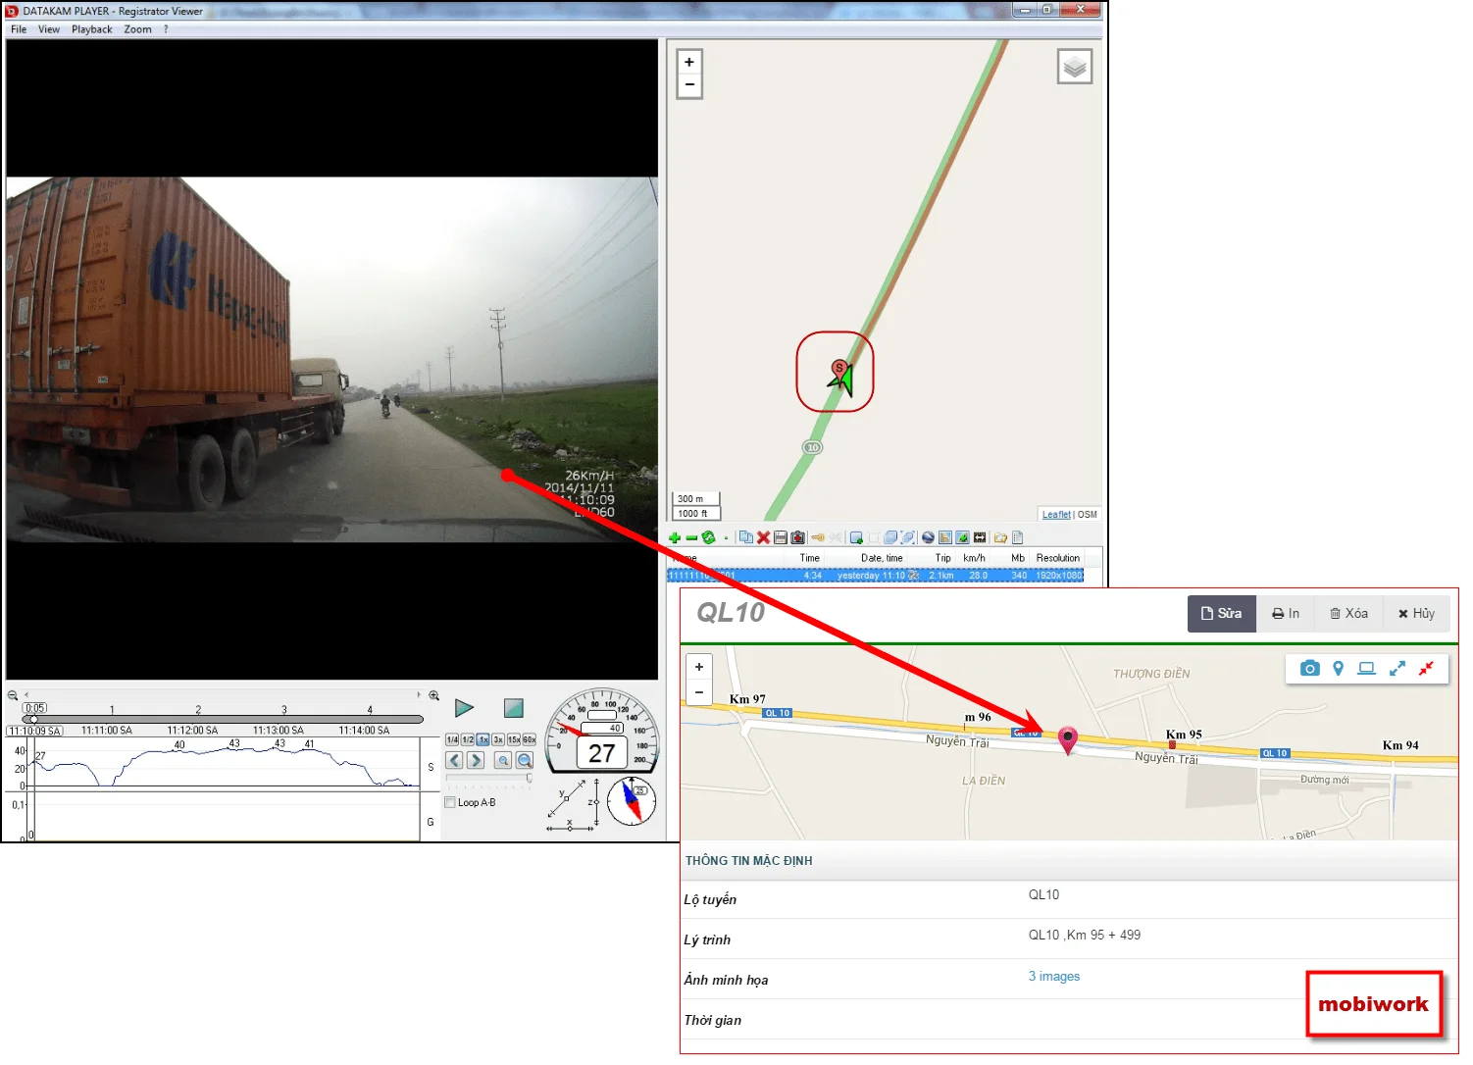Open the ? help menu
1473x1065 pixels.
[x=166, y=29]
